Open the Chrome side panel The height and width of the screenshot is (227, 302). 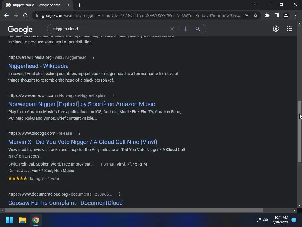tap(277, 15)
